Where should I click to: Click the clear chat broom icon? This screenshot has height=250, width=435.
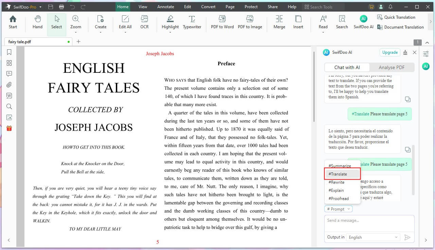[405, 52]
